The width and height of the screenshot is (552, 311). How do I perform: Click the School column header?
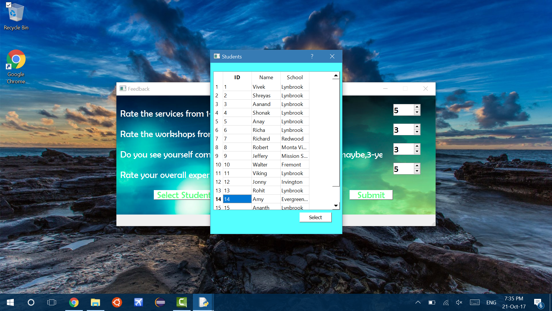pos(294,77)
